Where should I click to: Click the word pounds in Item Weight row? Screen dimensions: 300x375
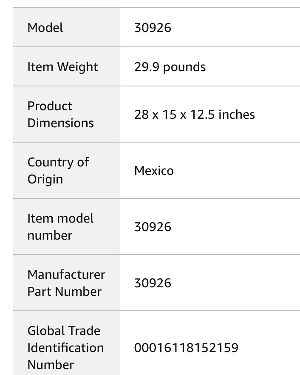point(184,67)
